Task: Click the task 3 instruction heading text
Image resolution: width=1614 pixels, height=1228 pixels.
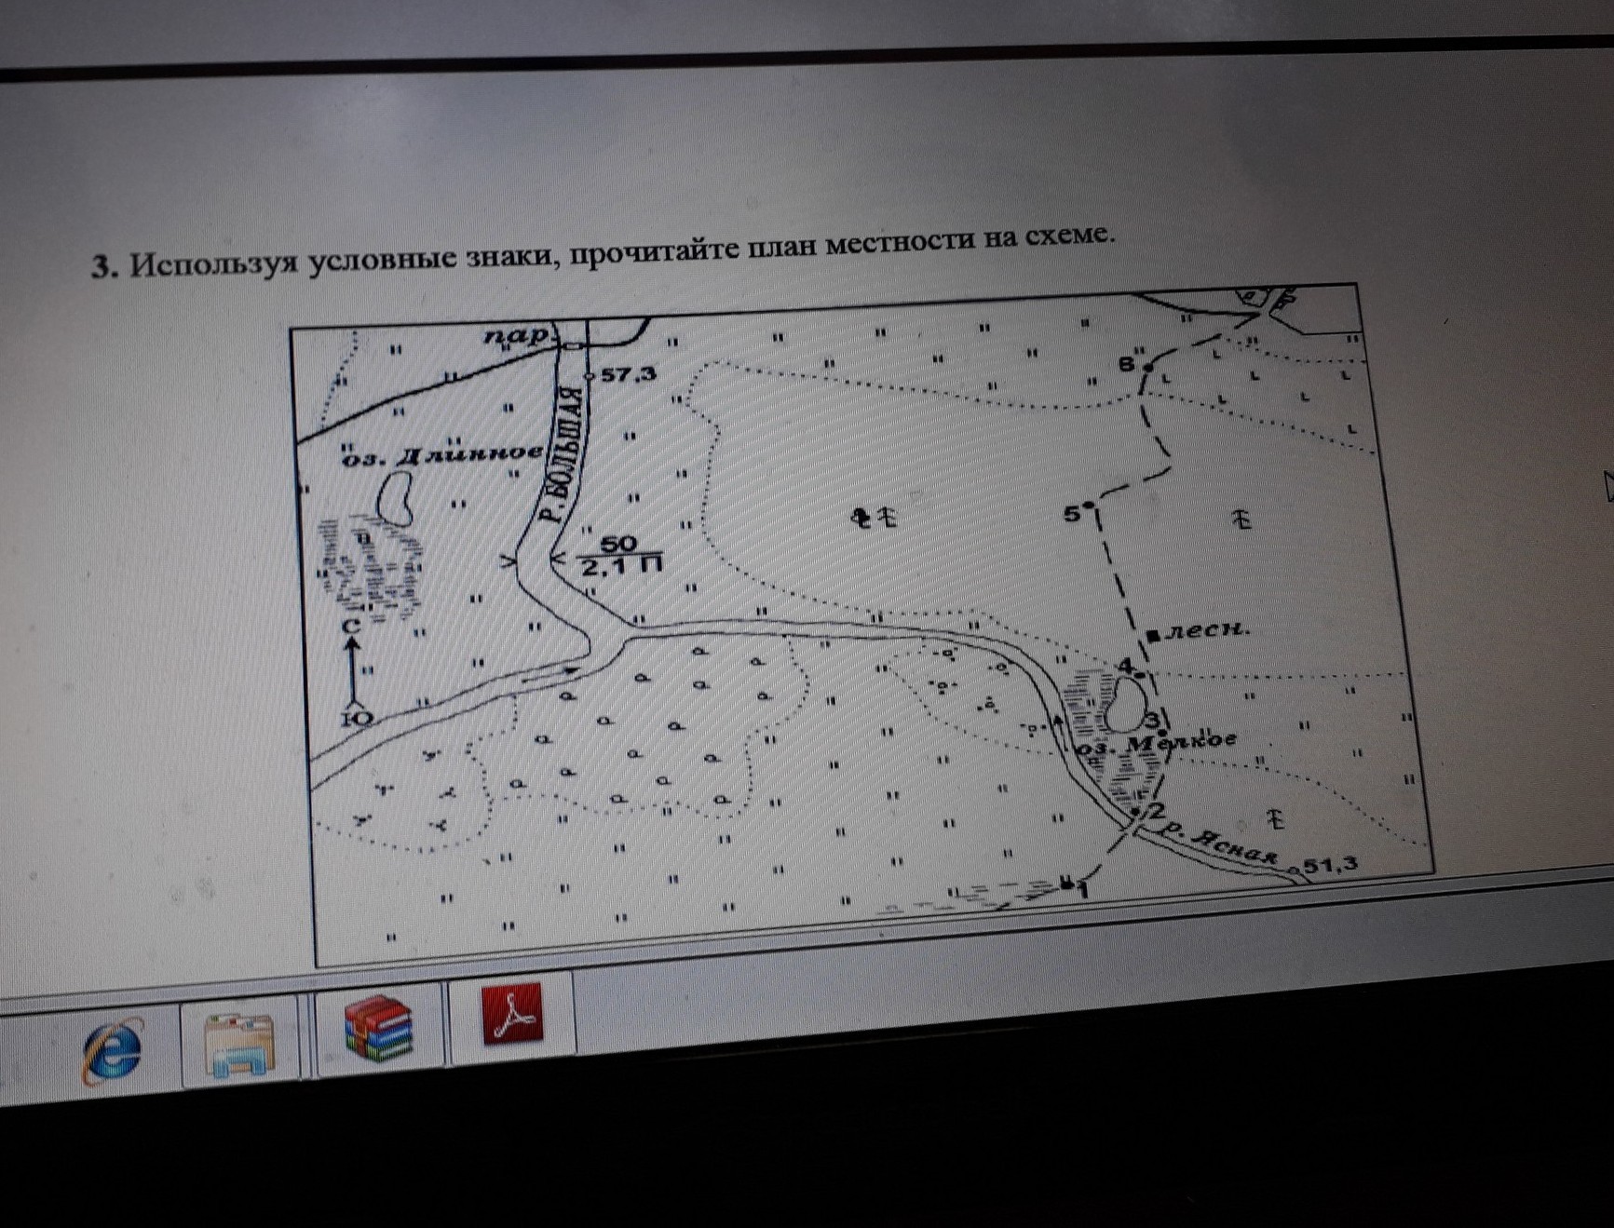Action: (603, 253)
